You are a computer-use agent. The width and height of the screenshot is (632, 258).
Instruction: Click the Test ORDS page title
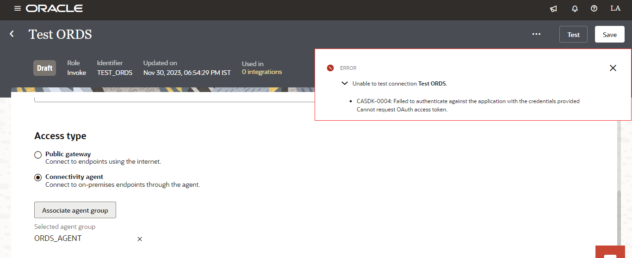point(60,34)
